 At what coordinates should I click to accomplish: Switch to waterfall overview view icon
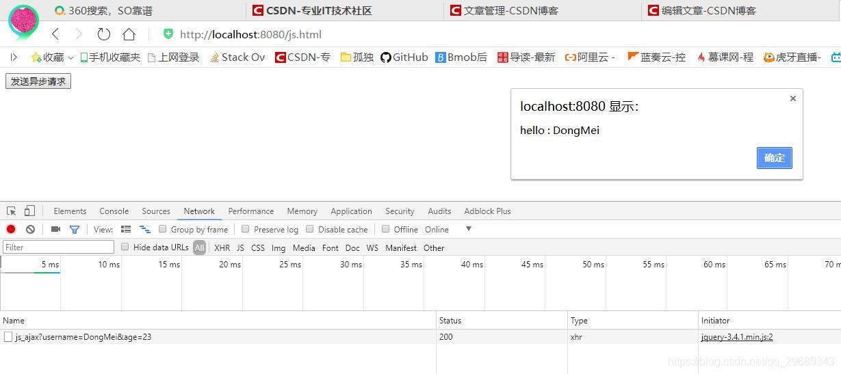tap(145, 230)
